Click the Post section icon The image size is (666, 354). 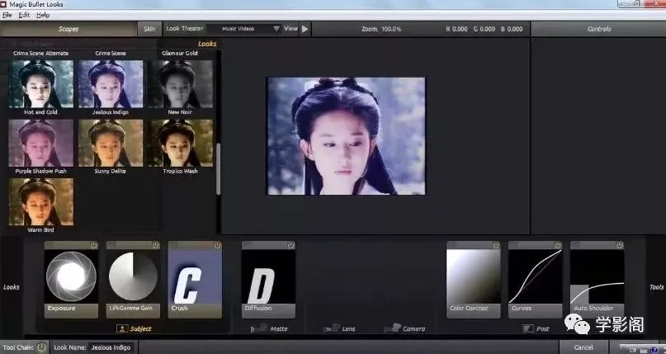528,328
